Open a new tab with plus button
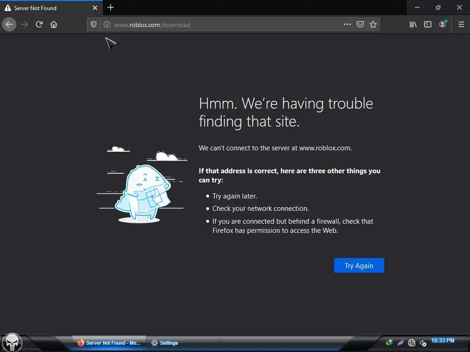 pos(110,7)
